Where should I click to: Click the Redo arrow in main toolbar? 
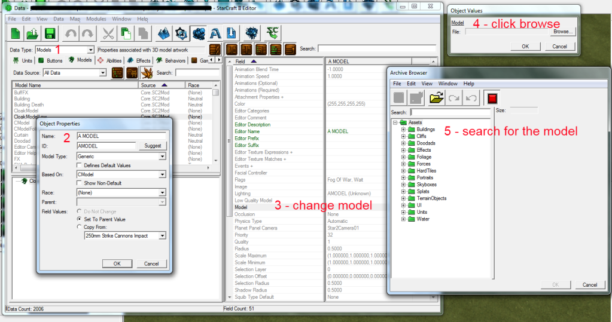click(x=87, y=33)
